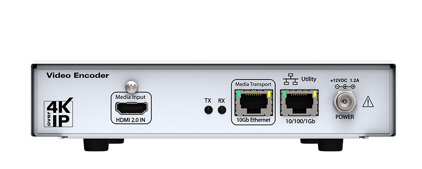Click the TX indicator LED

coord(208,110)
